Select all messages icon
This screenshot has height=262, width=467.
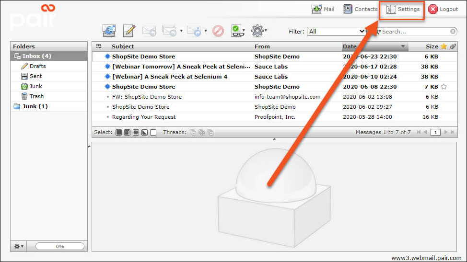[x=118, y=132]
